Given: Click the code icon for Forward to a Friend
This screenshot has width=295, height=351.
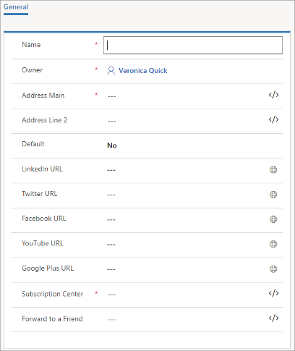Looking at the screenshot, I should (x=273, y=318).
